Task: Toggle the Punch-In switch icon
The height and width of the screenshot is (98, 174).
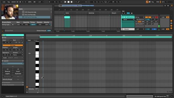Action: click(102, 2)
